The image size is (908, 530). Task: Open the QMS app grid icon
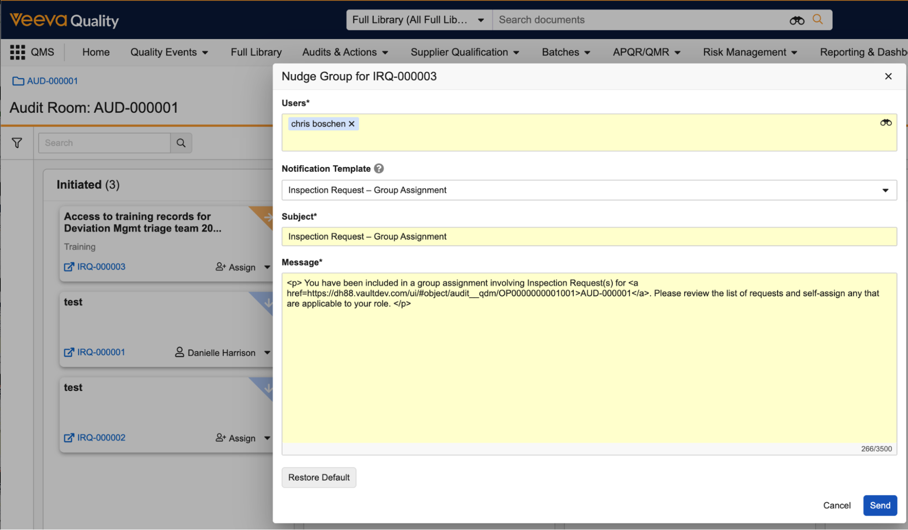17,52
